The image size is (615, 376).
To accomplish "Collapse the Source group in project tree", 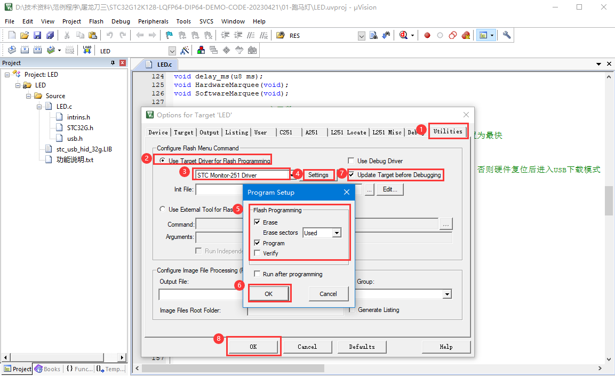I will 28,96.
